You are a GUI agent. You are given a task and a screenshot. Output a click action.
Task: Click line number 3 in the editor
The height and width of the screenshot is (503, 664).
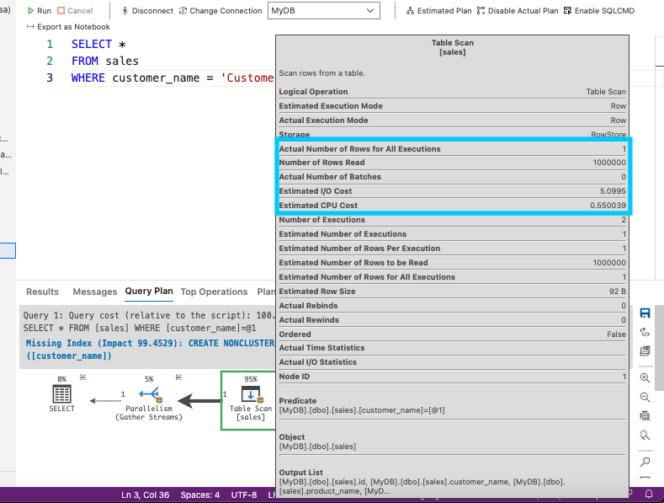[x=50, y=78]
